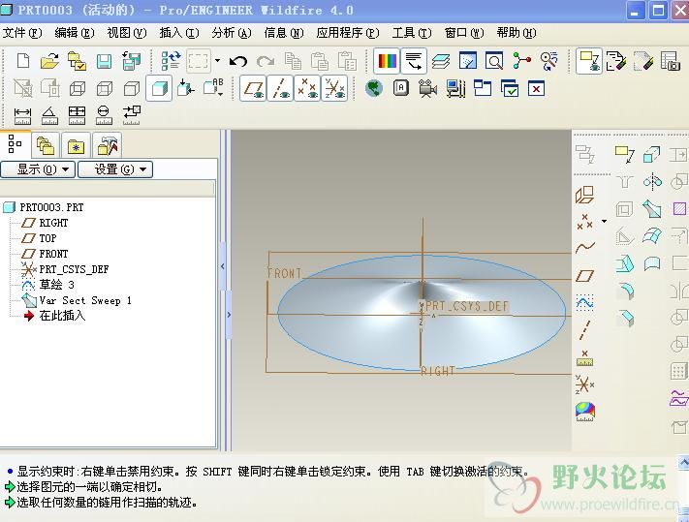This screenshot has height=522, width=689.
Task: Click the datum curve tool icon
Action: (585, 248)
